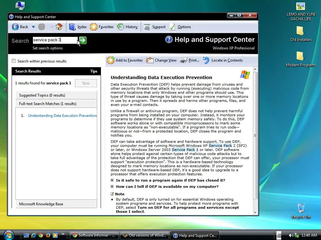Screen dimensions: 321x240
Task: Click the Add to Favorites label
Action: coord(129,60)
